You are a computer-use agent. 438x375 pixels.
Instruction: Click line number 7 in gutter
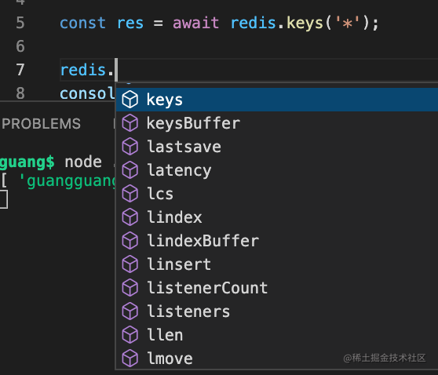pyautogui.click(x=20, y=70)
